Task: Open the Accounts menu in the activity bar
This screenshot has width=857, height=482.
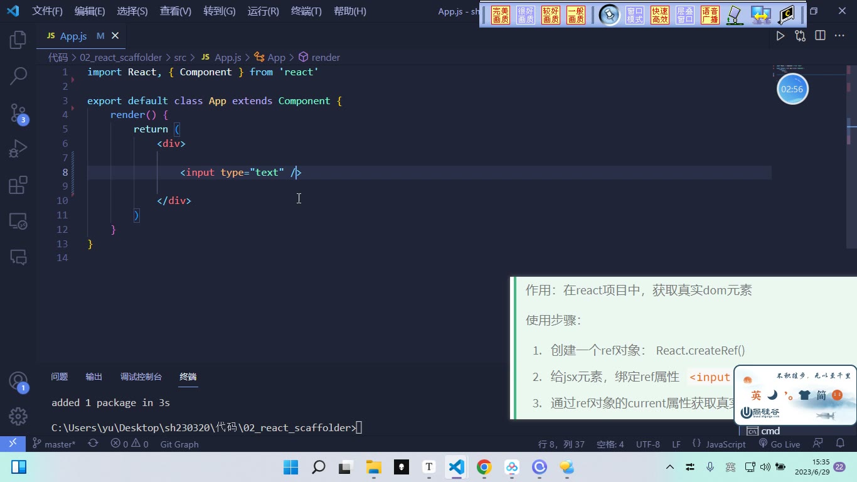Action: pos(18,380)
